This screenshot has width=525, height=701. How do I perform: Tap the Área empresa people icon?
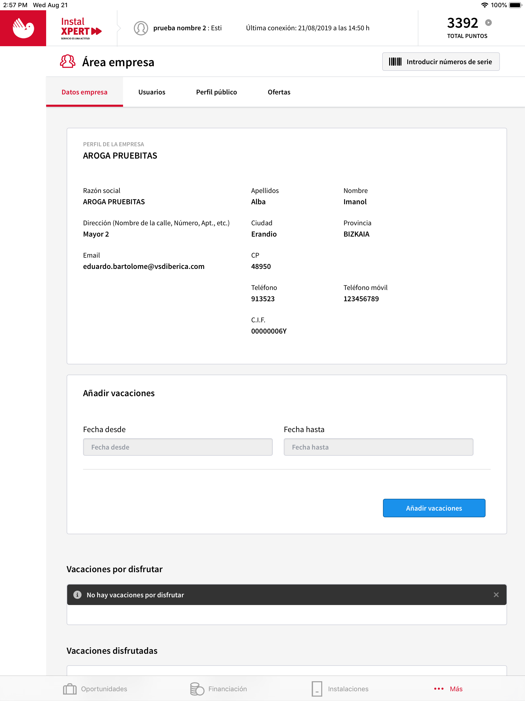pos(67,62)
